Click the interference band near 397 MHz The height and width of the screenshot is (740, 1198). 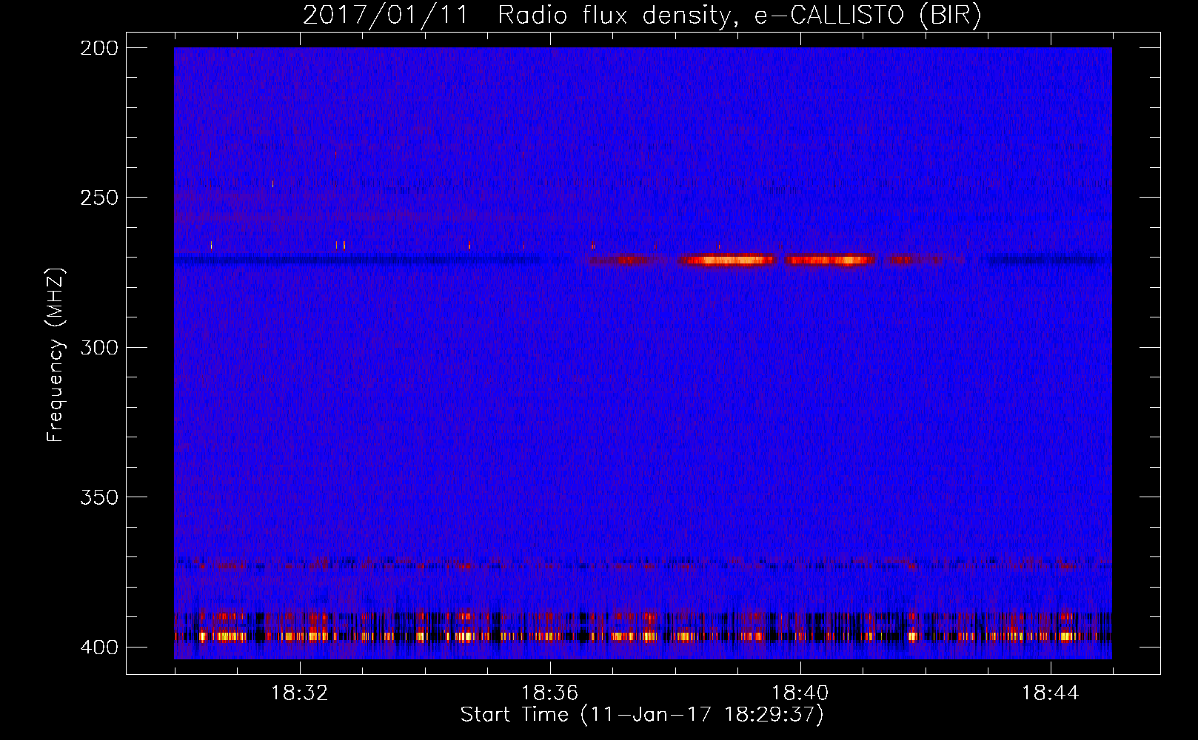643,636
